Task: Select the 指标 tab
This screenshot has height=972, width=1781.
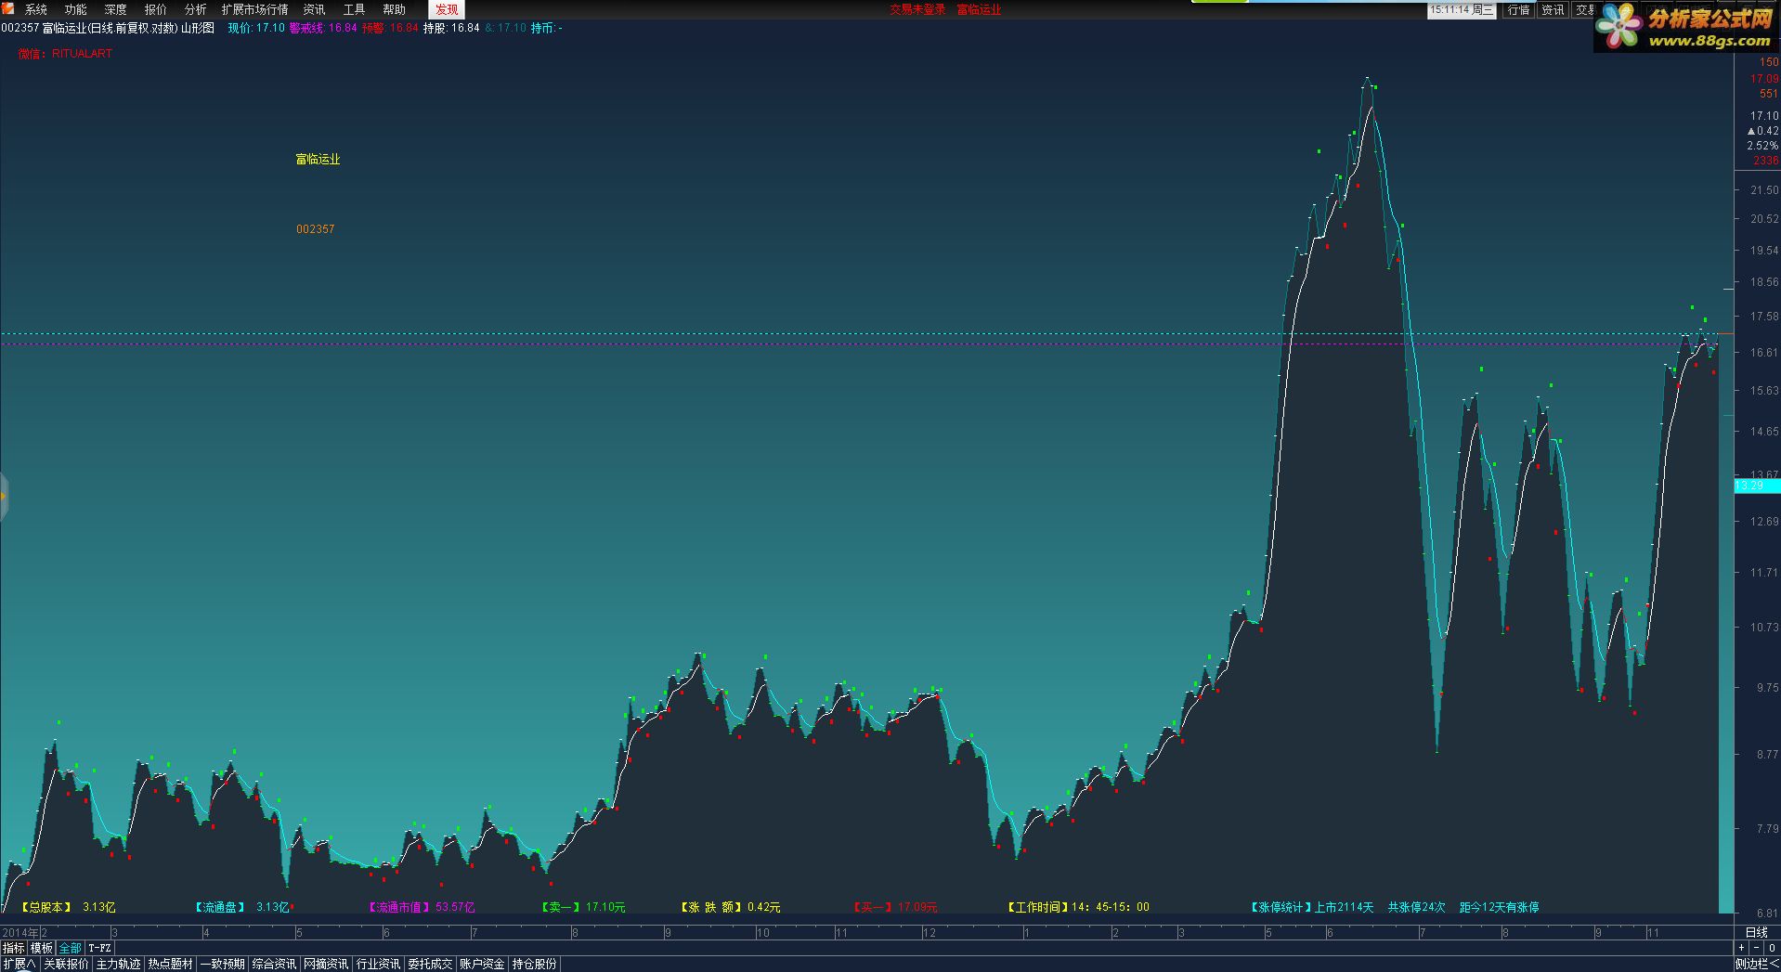Action: coord(13,948)
